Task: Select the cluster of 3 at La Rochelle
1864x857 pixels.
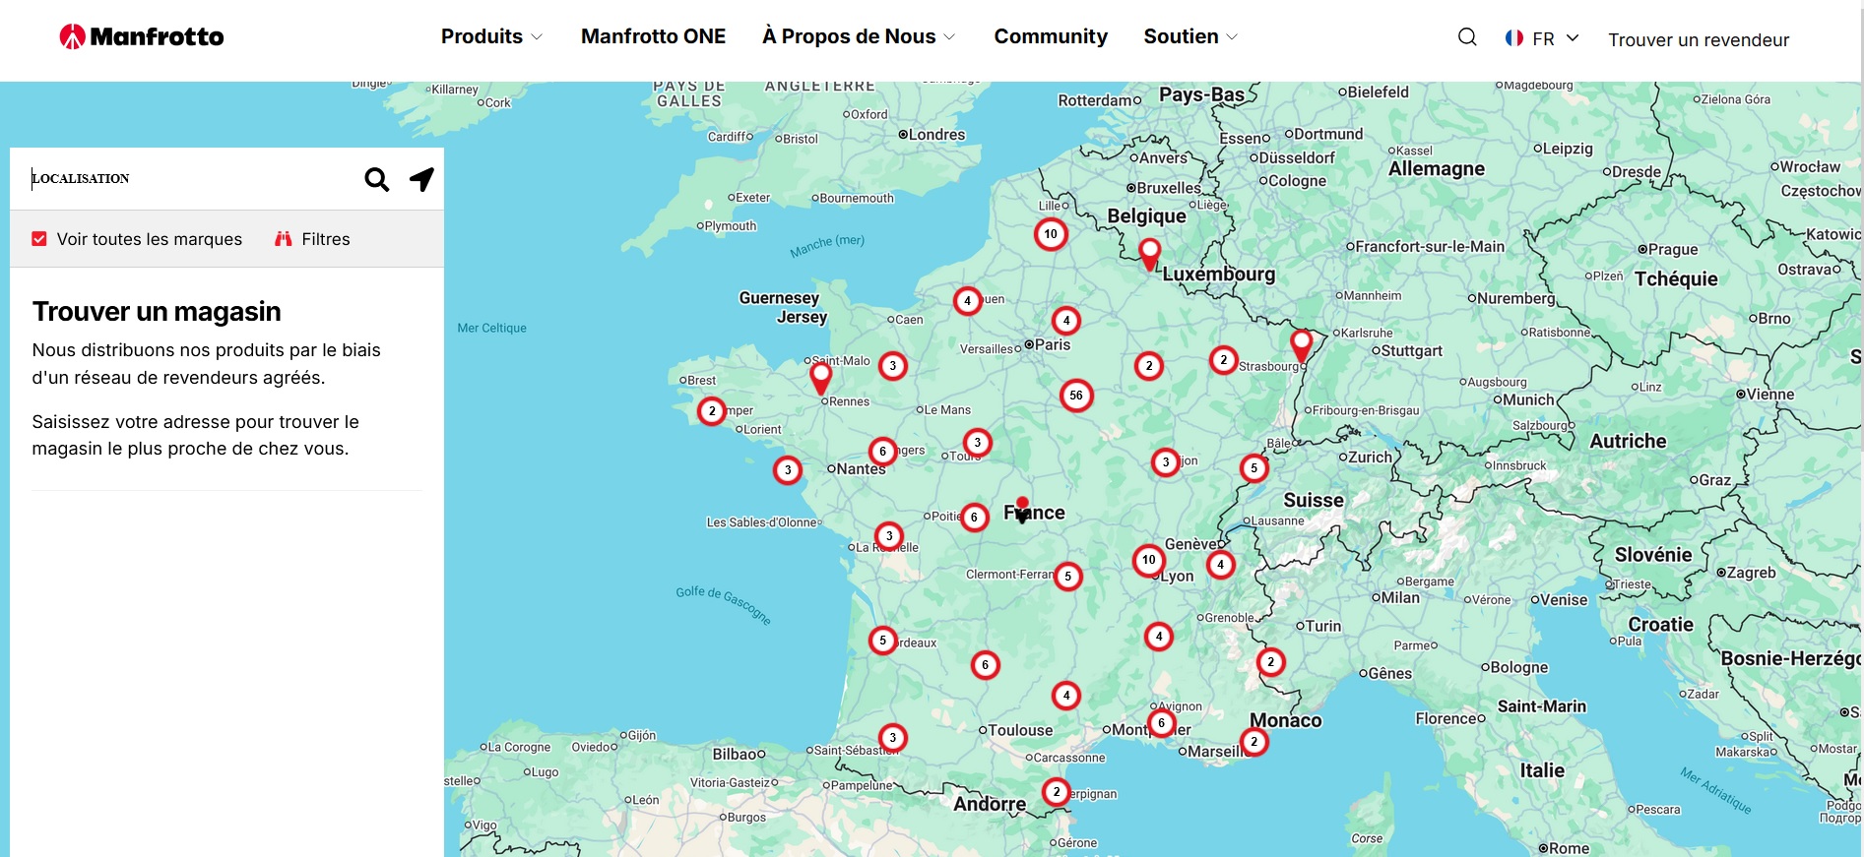Action: coord(889,536)
